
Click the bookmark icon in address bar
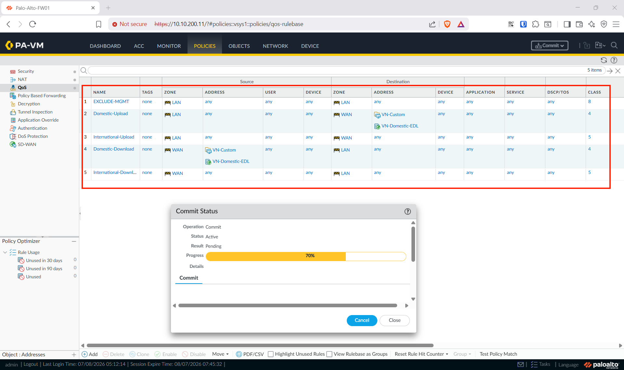point(98,24)
